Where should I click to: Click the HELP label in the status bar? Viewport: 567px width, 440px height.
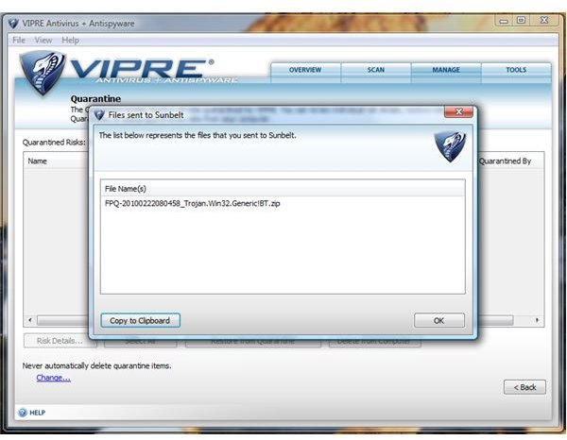[37, 413]
